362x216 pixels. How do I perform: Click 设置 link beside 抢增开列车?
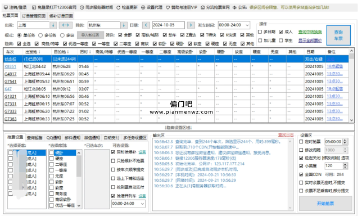pos(142,196)
